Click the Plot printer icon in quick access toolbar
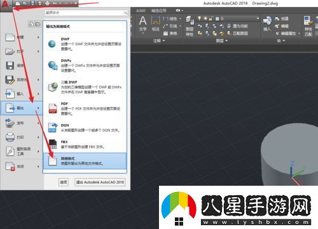The width and height of the screenshot is (318, 229). (x=47, y=3)
